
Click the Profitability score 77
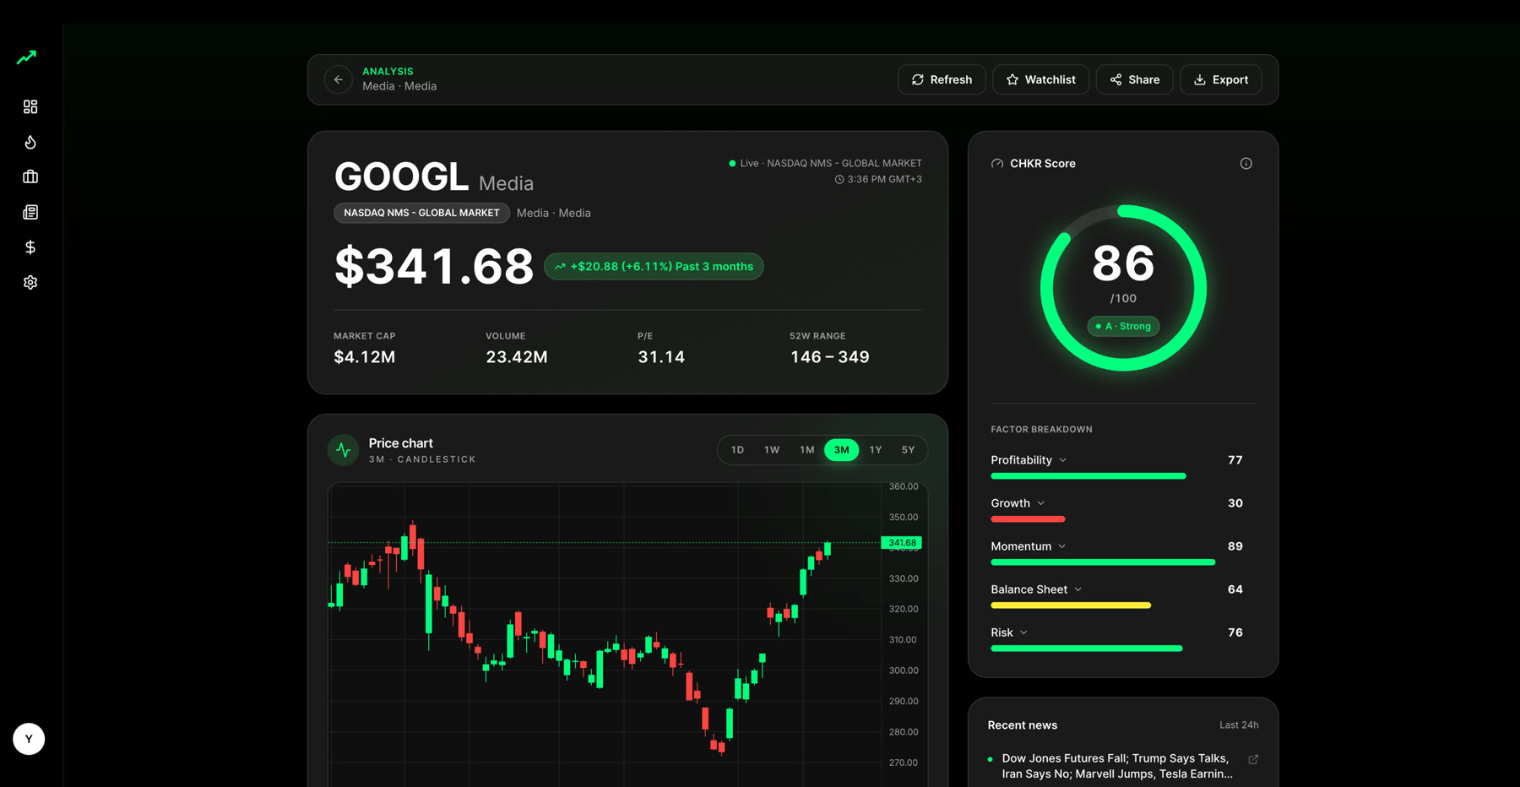[x=1235, y=460]
